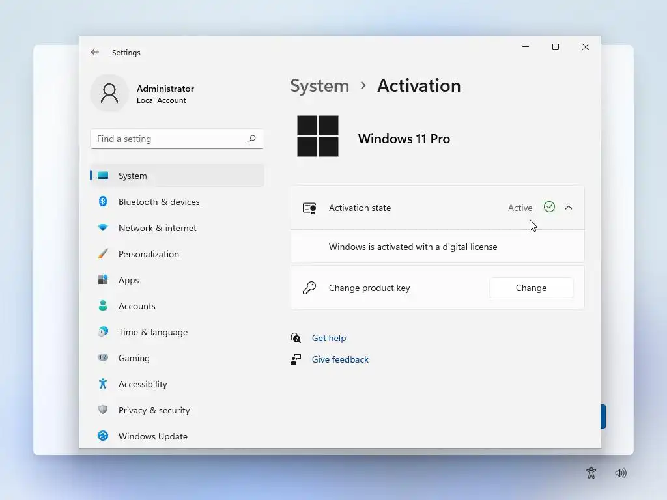Go back using the Settings back arrow
This screenshot has height=500, width=667.
tap(95, 52)
